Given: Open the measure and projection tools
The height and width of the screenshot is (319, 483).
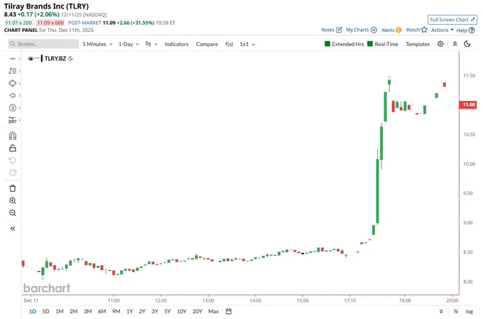Looking at the screenshot, I should (12, 120).
